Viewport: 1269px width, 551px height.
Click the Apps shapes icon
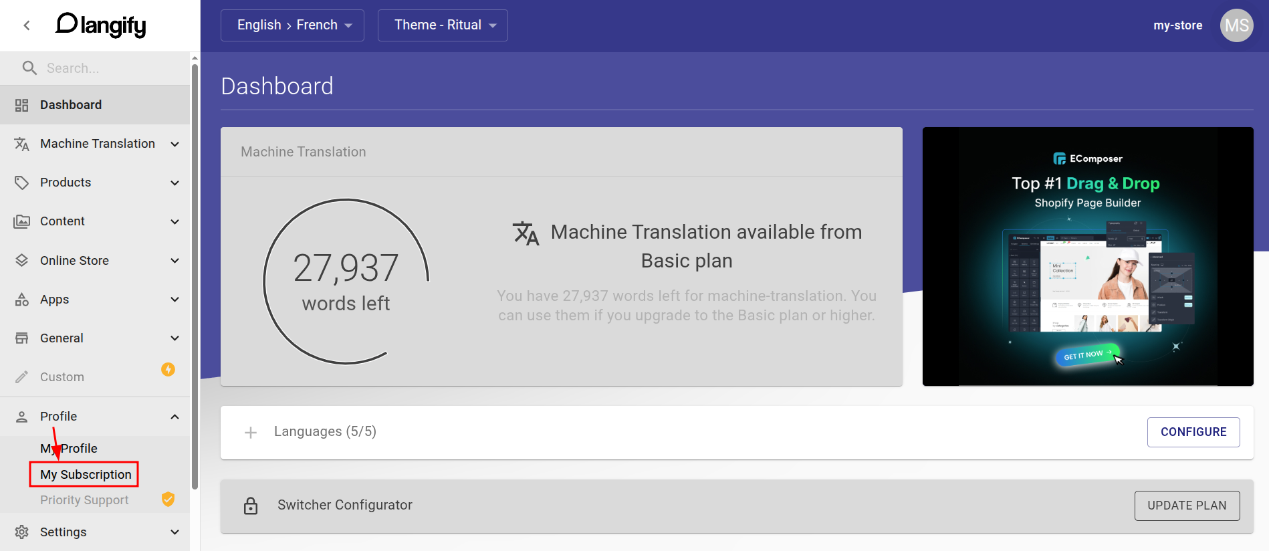[22, 299]
